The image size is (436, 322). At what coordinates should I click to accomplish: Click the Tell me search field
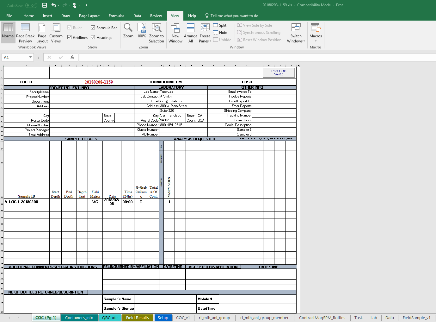[x=234, y=16]
